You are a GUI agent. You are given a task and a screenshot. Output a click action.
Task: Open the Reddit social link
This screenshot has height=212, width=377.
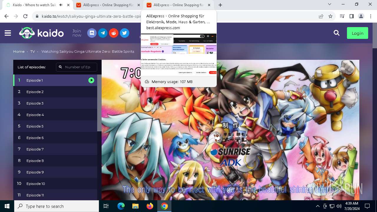114,33
